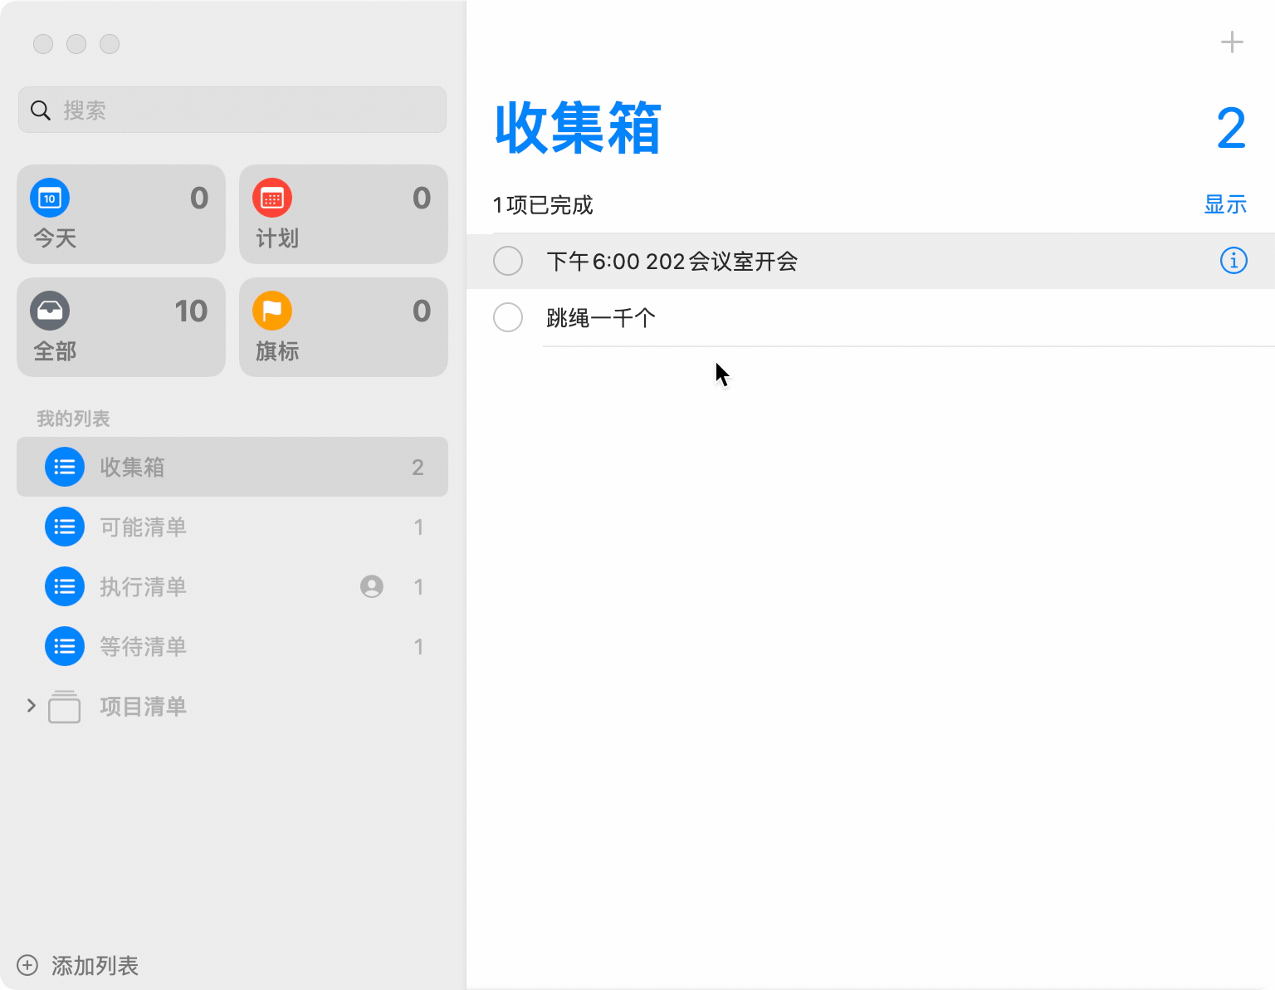Click the shared person icon on 执行清单
The image size is (1275, 990).
372,586
